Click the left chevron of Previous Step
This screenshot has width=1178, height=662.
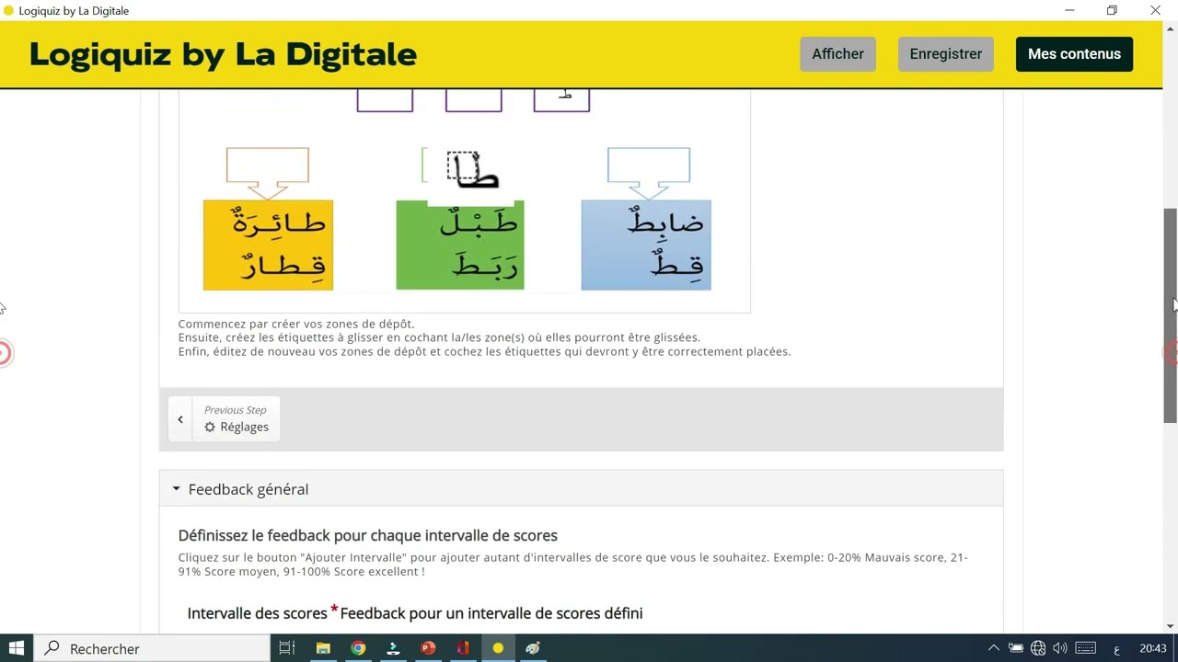(180, 419)
